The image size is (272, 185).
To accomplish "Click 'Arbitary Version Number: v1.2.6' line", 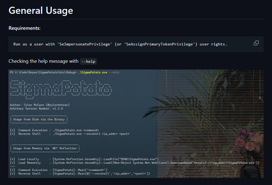I will pyautogui.click(x=36, y=108).
